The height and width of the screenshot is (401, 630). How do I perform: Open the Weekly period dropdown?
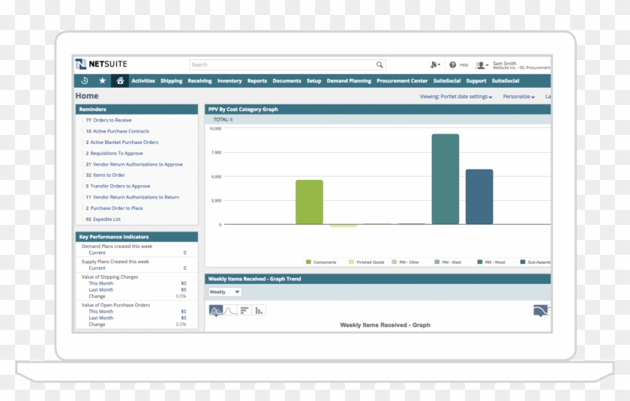(x=224, y=292)
